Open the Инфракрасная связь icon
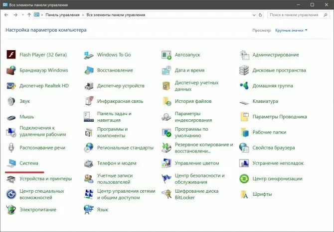 coord(89,101)
